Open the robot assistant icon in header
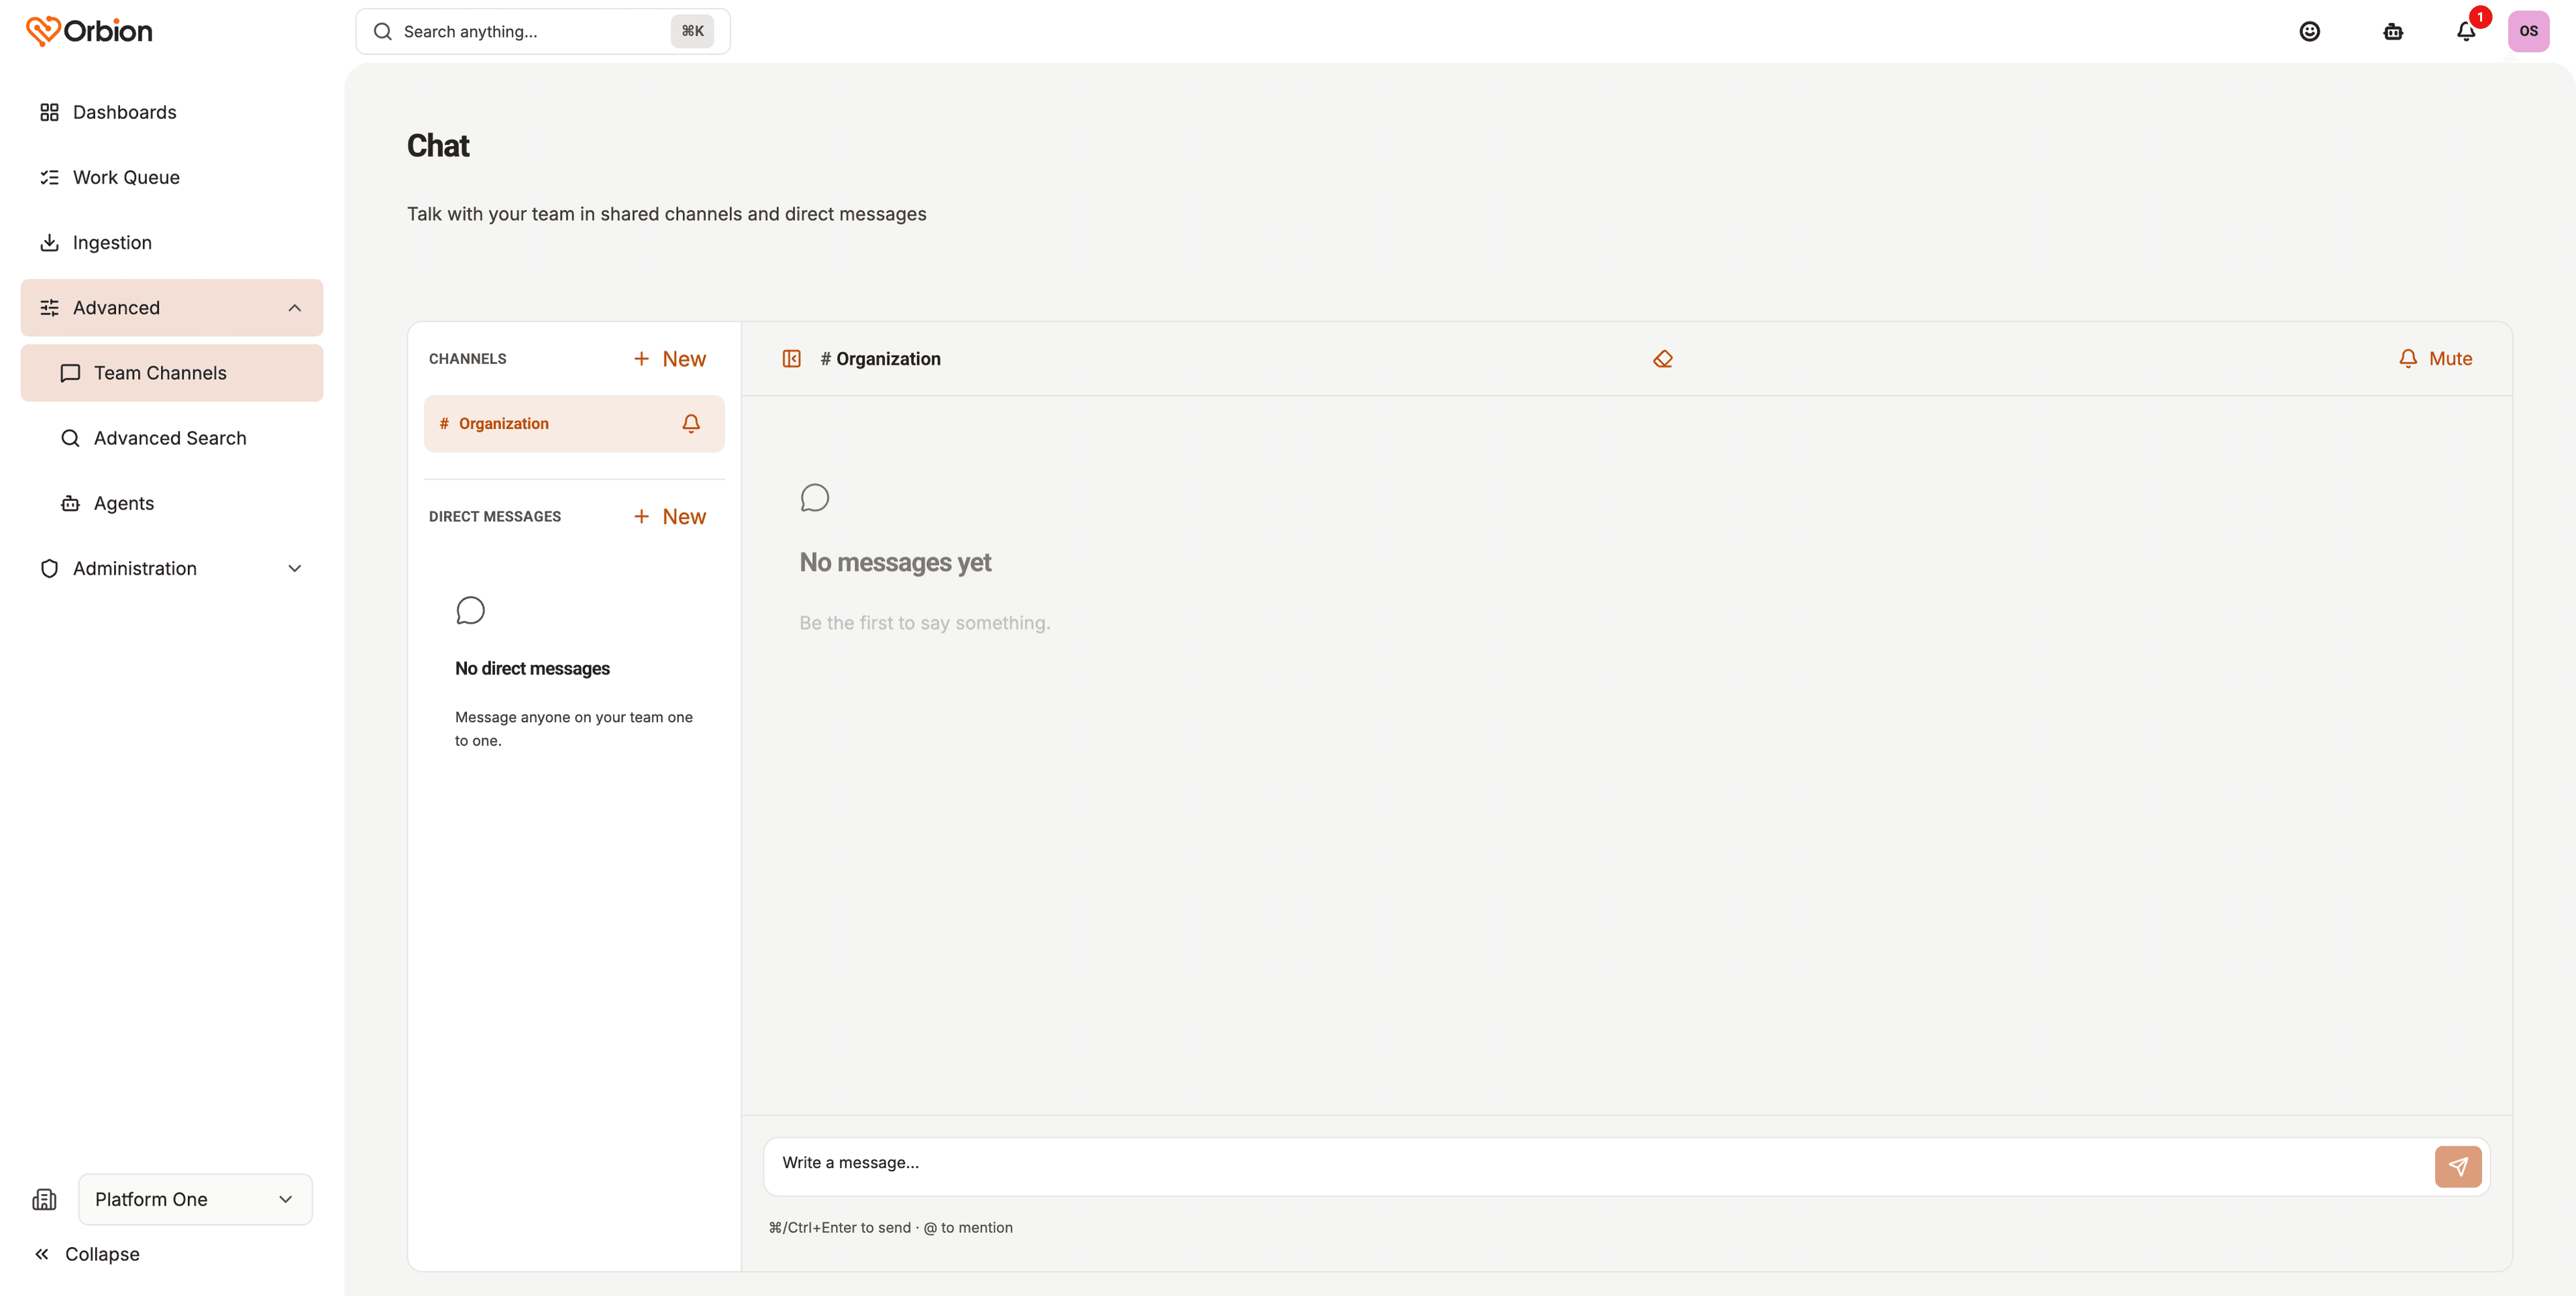Image resolution: width=2576 pixels, height=1296 pixels. [2393, 31]
